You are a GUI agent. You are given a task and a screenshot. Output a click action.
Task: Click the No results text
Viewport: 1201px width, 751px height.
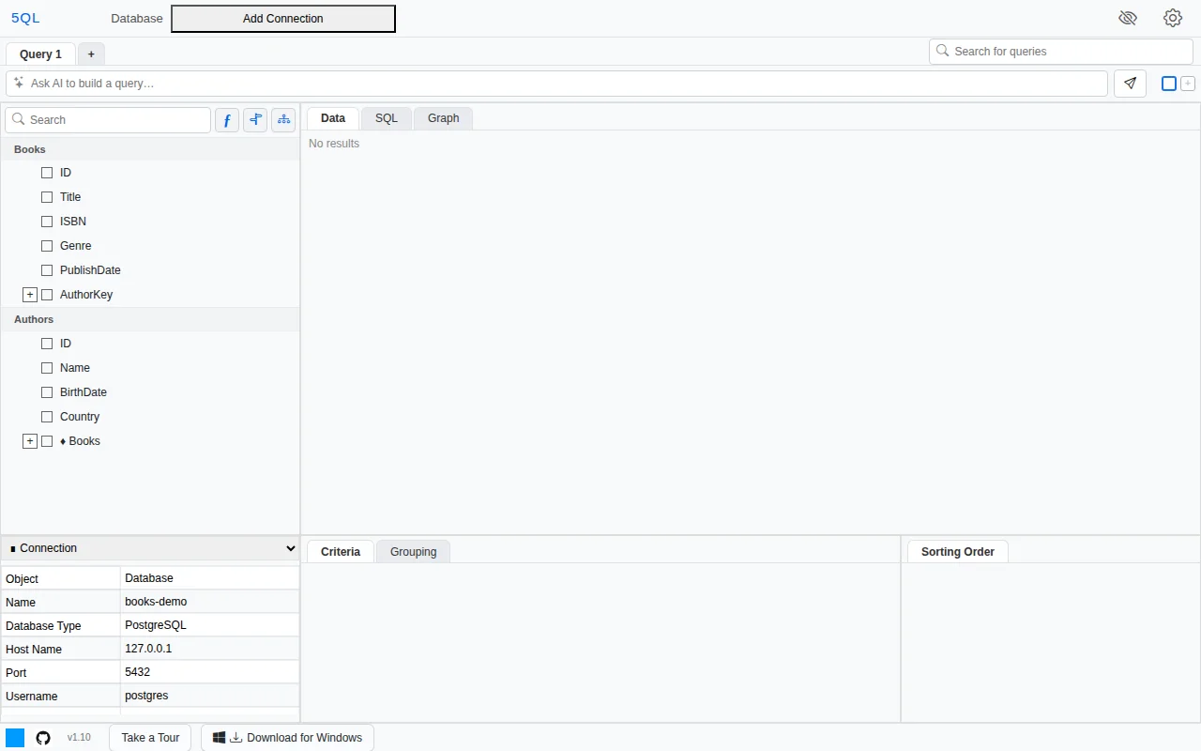[334, 144]
